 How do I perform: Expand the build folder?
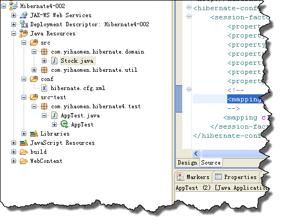pos(13,152)
